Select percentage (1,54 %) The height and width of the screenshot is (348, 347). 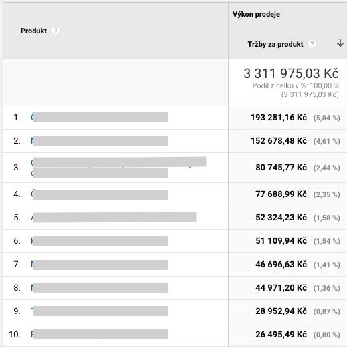[327, 241]
